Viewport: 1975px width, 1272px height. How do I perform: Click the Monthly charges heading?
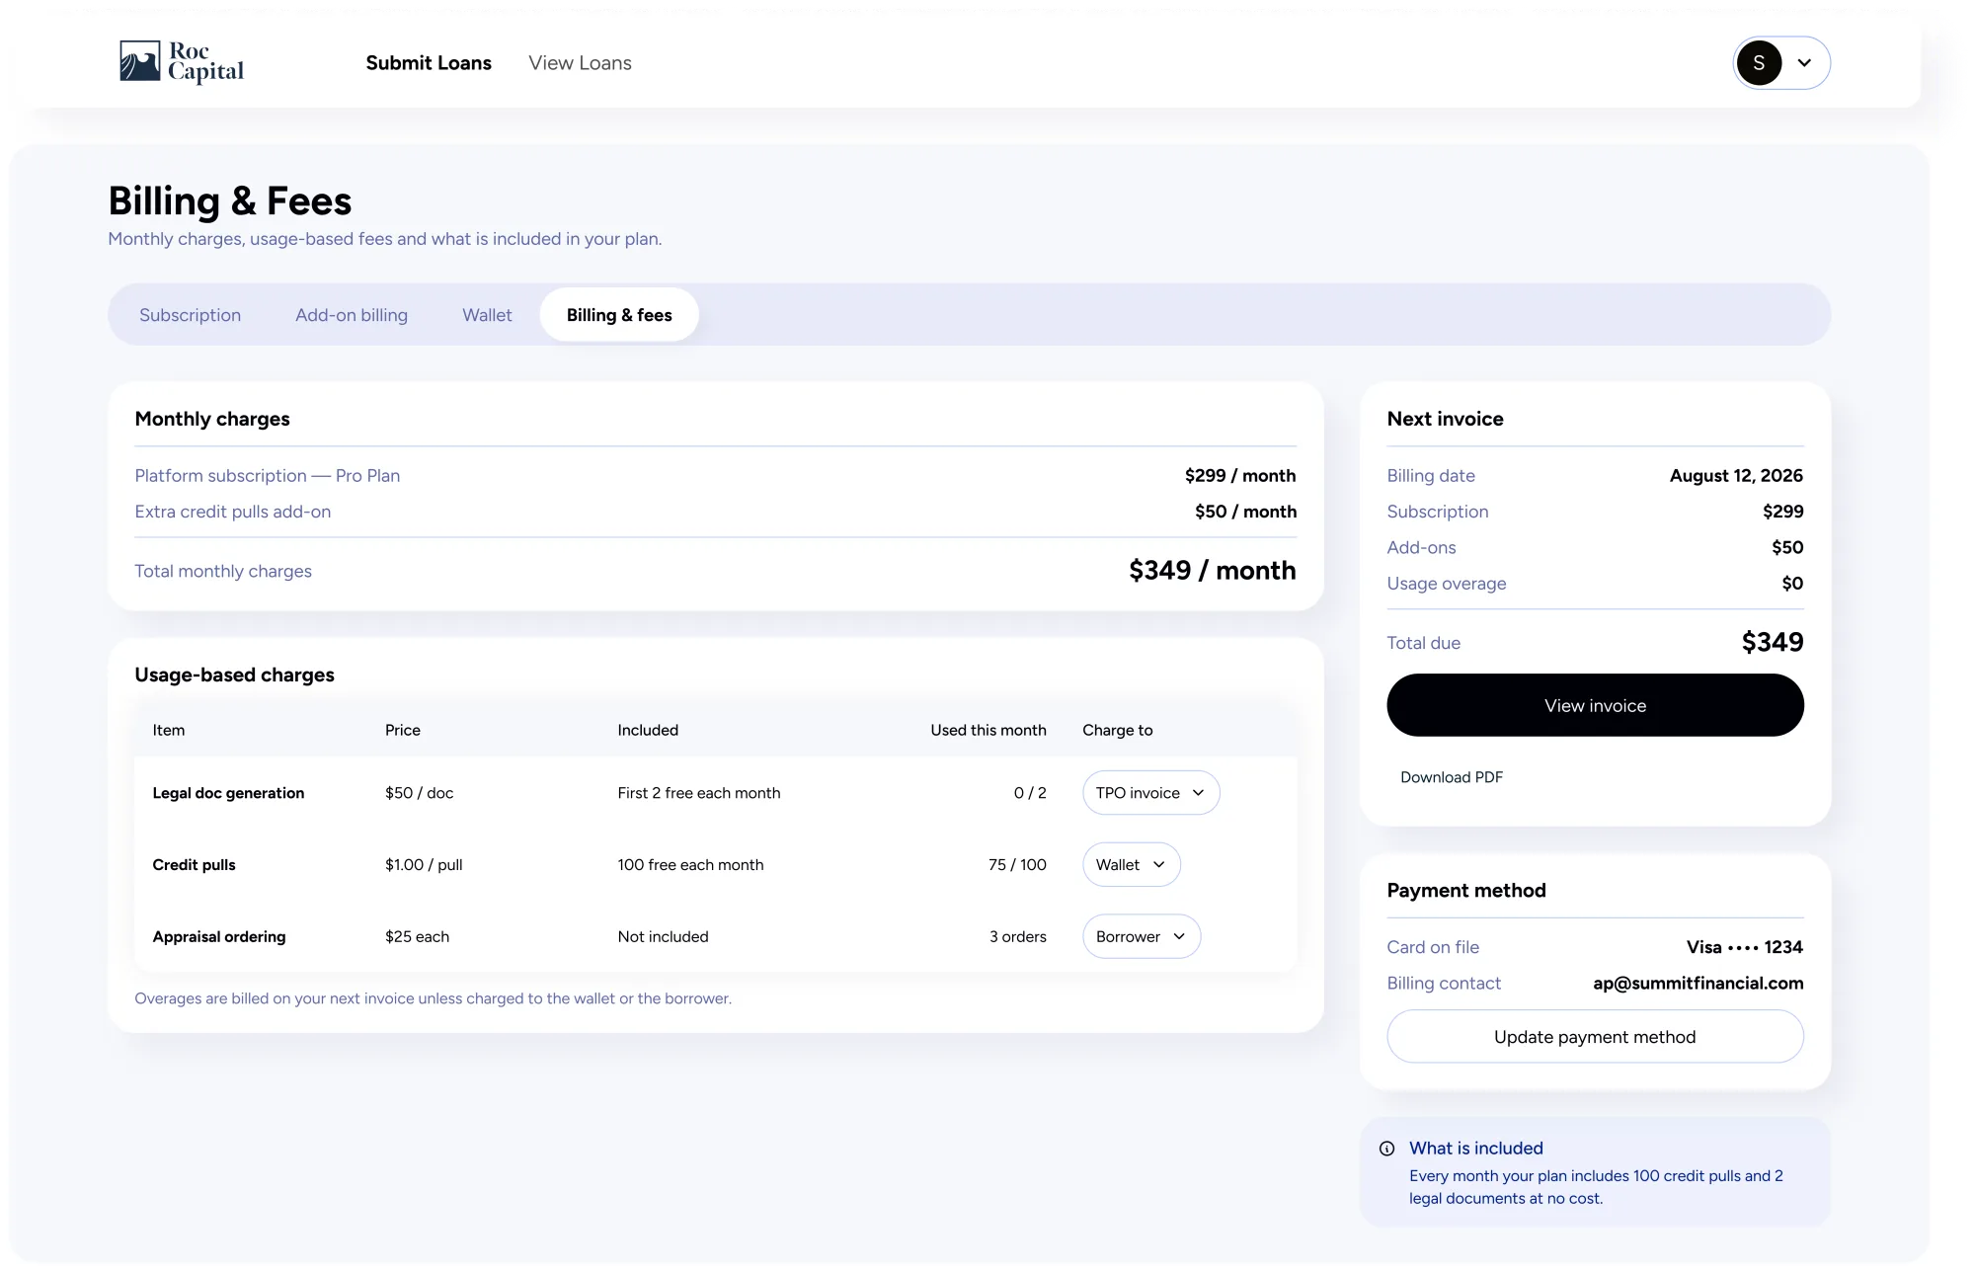pos(212,419)
